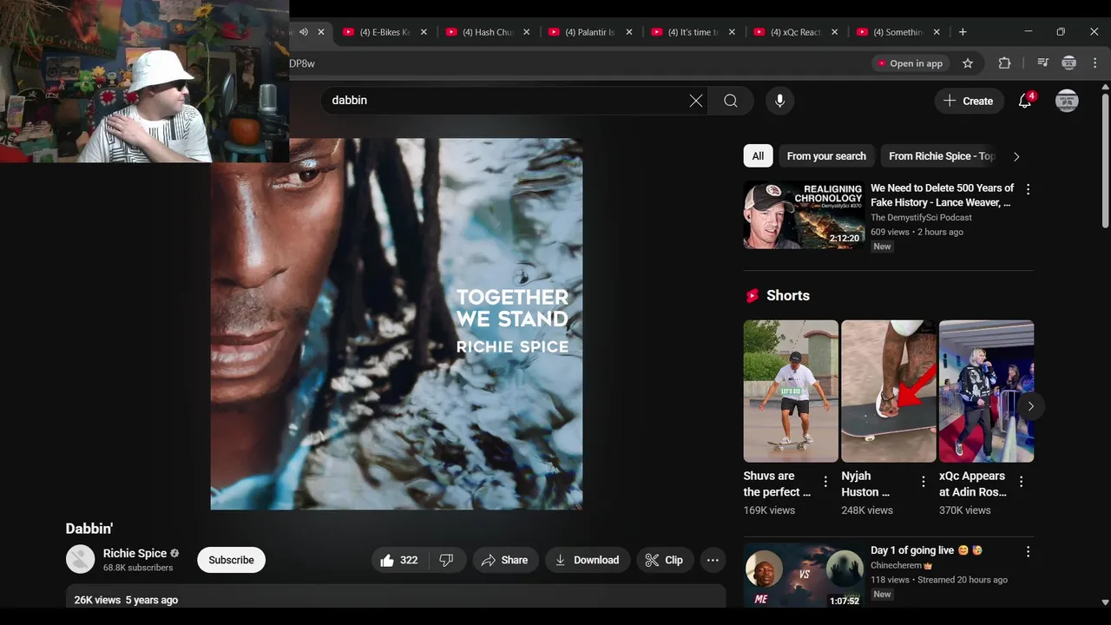Screen dimensions: 1111x625
Task: Switch to the Something tab
Action: [897, 32]
